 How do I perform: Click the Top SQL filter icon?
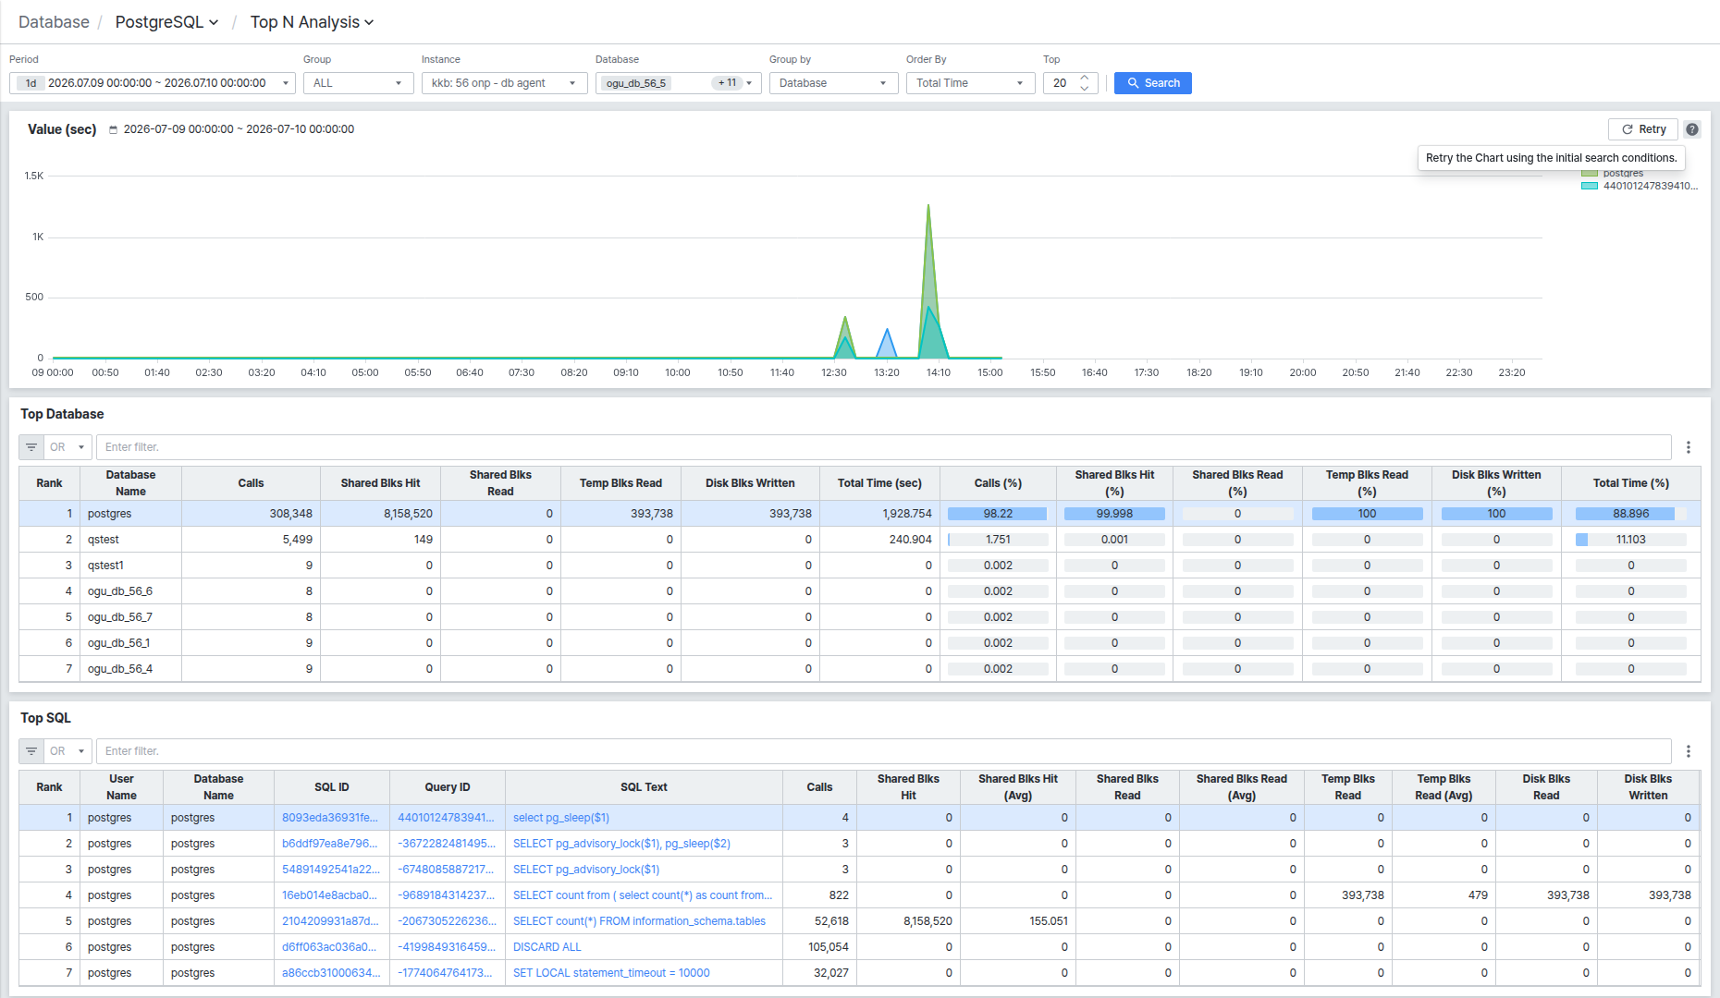(31, 751)
